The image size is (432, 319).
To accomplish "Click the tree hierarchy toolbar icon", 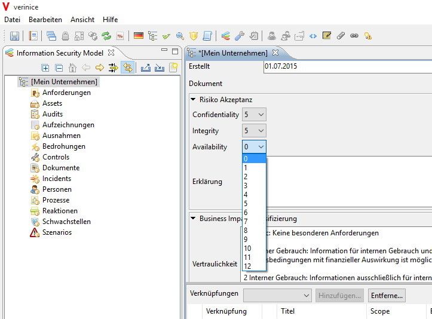I will click(152, 36).
